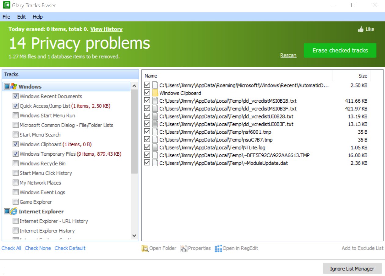This screenshot has width=385, height=276.
Task: Open the Help menu
Action: coord(38,17)
